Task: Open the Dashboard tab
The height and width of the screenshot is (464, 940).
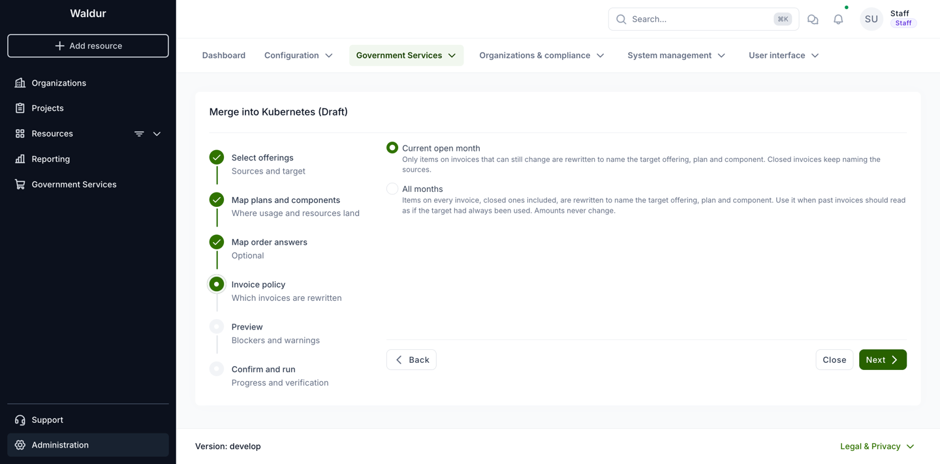Action: (224, 55)
